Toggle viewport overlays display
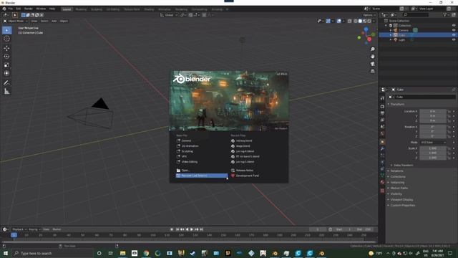 pyautogui.click(x=338, y=21)
